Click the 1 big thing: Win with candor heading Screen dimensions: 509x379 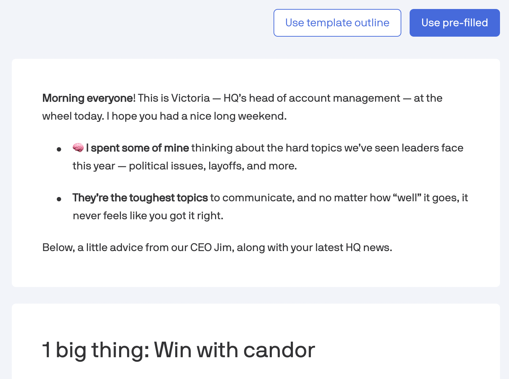[x=179, y=350]
